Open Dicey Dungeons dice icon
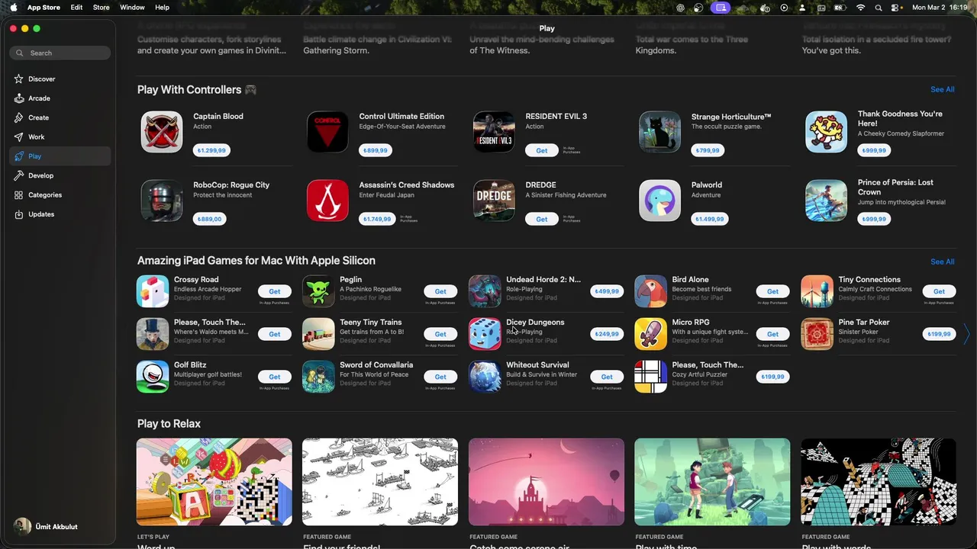Viewport: 977px width, 549px height. 485,334
